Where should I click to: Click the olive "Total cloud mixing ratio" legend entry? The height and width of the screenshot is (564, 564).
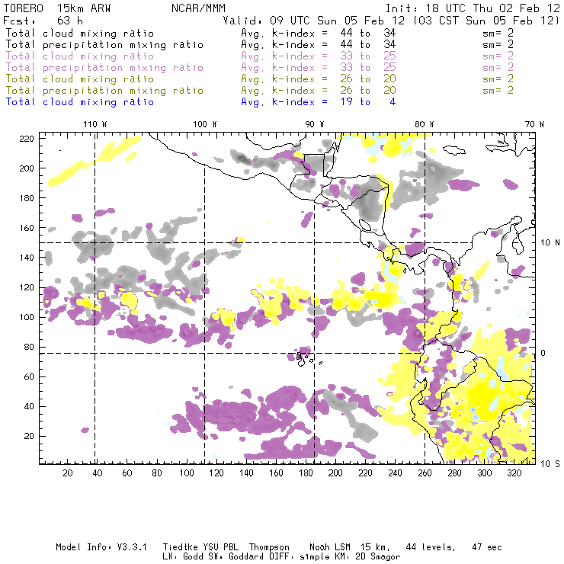pos(80,79)
